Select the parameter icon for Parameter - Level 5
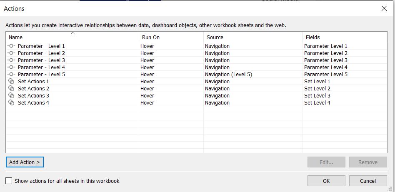The width and height of the screenshot is (395, 192). tap(11, 74)
